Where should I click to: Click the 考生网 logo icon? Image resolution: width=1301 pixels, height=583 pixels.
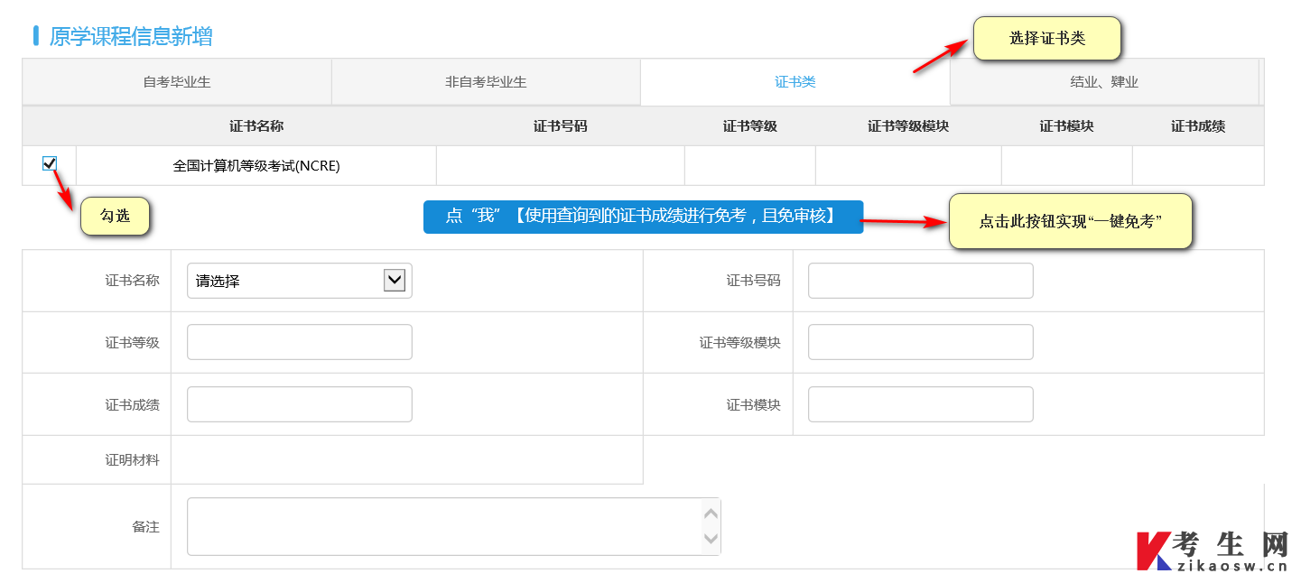point(1154,551)
